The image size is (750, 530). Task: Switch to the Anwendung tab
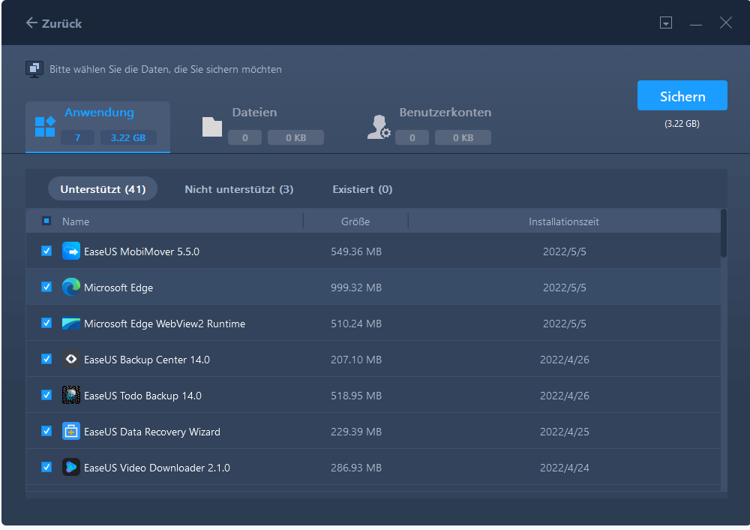(x=98, y=127)
